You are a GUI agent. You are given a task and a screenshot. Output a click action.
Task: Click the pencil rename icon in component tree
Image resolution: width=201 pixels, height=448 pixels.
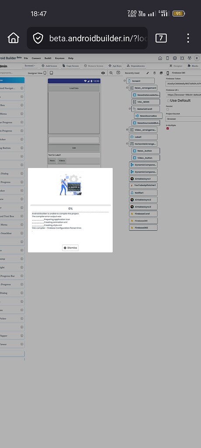(x=148, y=73)
